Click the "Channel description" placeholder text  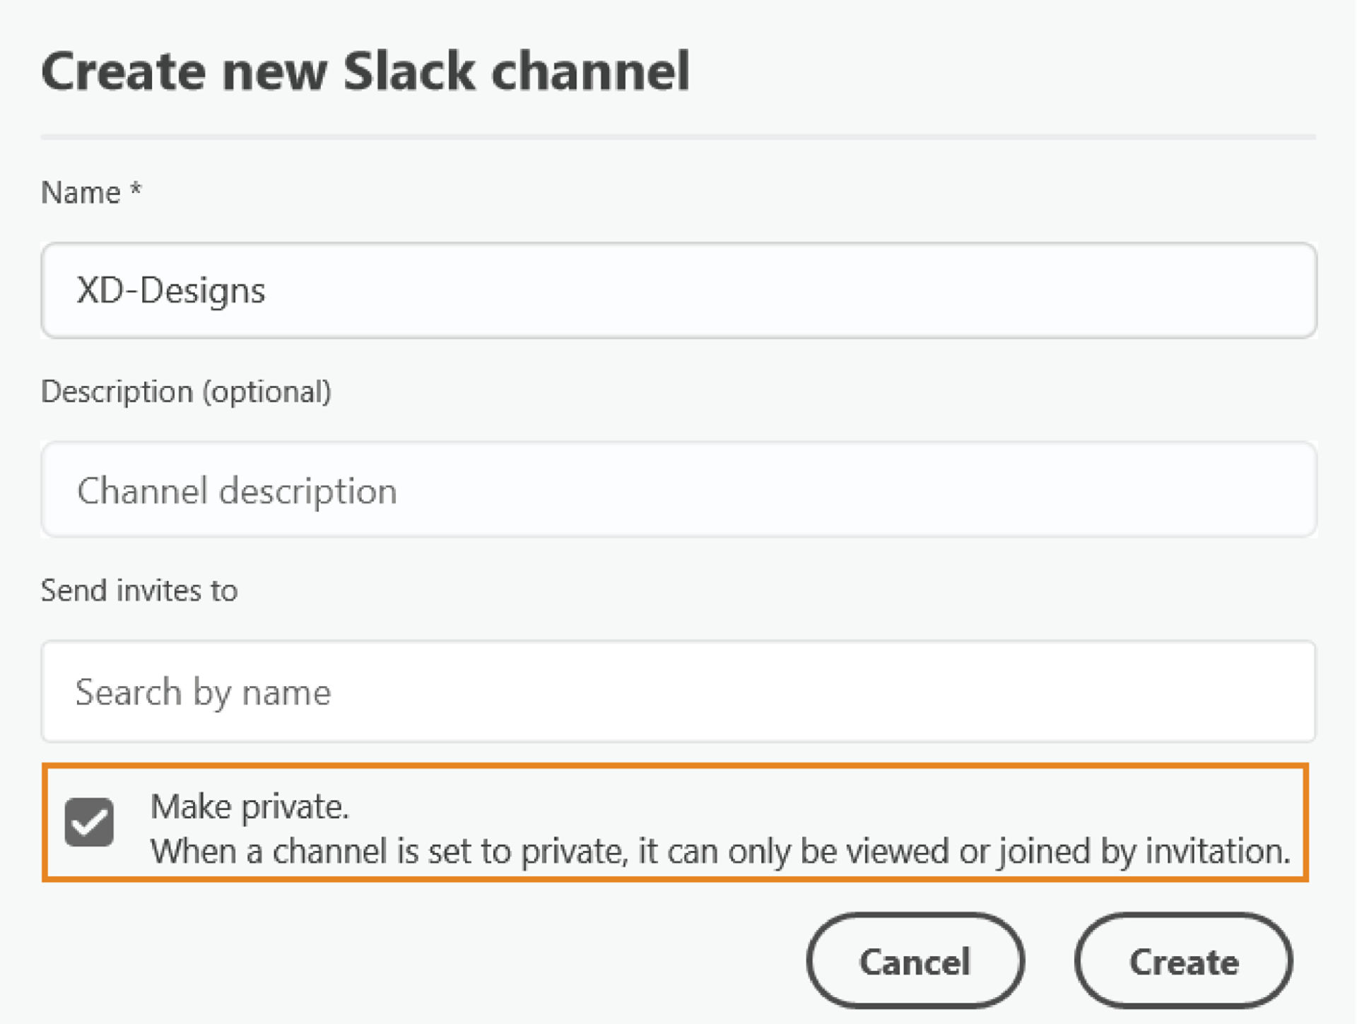coord(237,490)
